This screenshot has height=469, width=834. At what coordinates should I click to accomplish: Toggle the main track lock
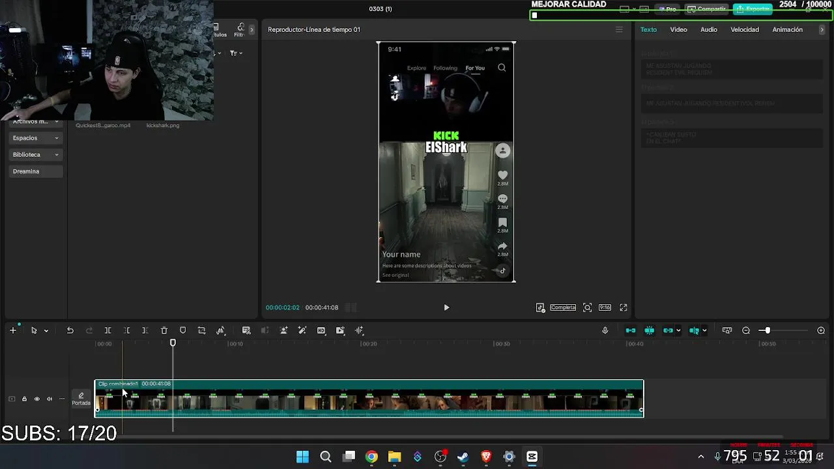pyautogui.click(x=24, y=399)
